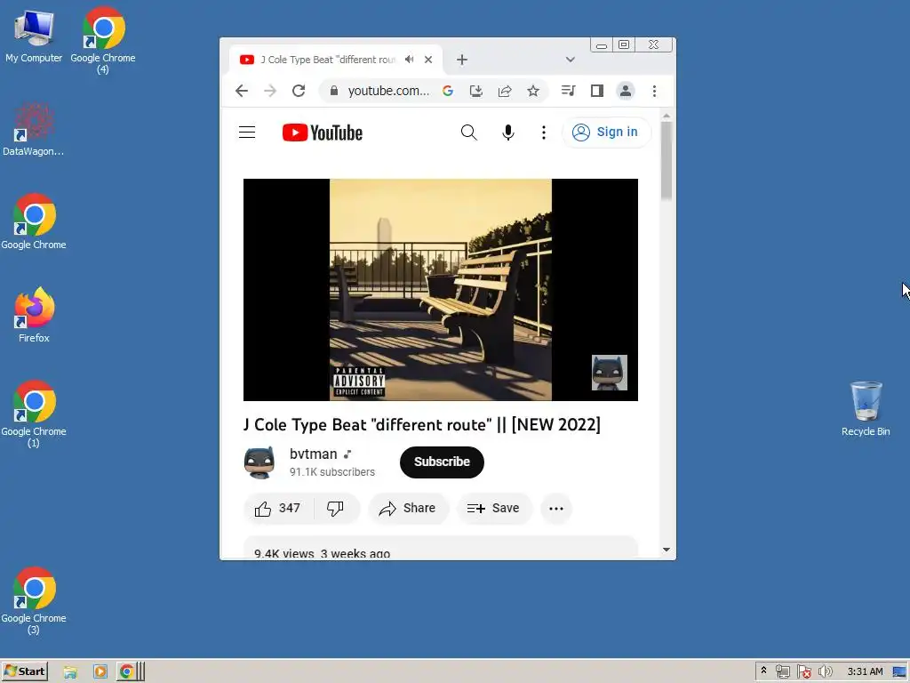910x683 pixels.
Task: Open the media controls icon in toolbar
Action: click(x=568, y=91)
